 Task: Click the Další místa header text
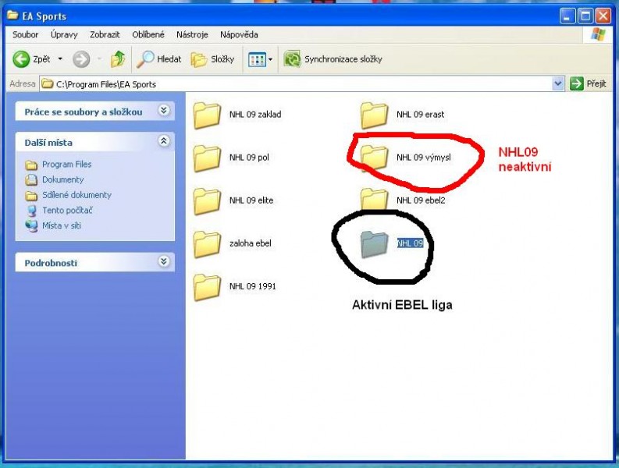click(48, 143)
